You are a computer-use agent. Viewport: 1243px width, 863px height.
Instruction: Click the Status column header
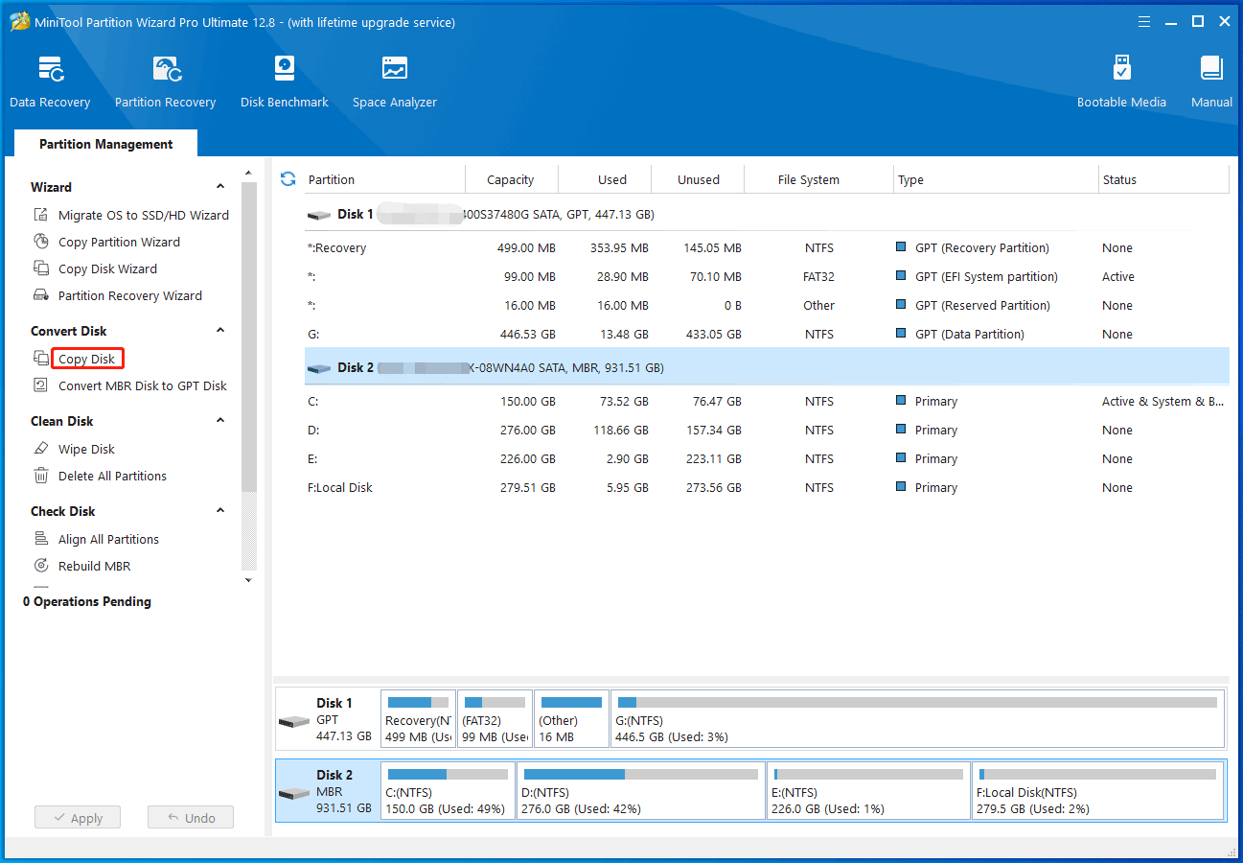[x=1163, y=179]
